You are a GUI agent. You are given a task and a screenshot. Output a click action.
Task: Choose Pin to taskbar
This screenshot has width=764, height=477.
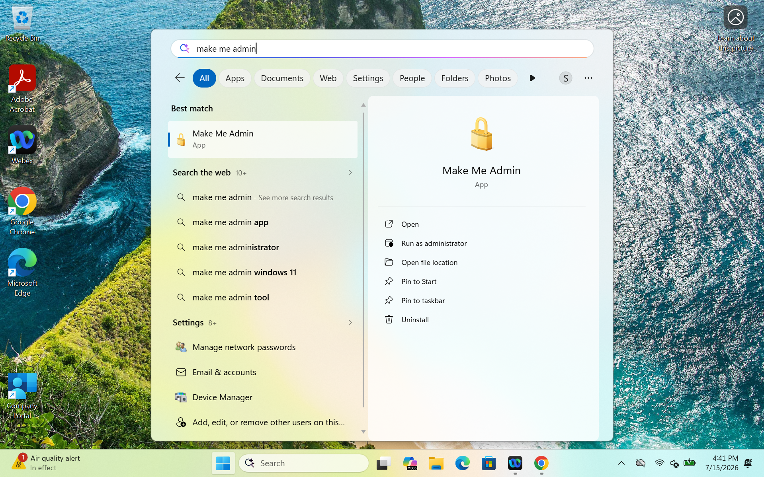[482, 301]
